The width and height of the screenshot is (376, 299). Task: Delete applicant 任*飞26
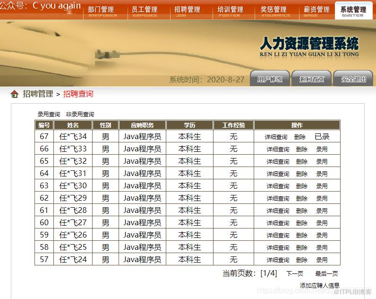click(302, 235)
